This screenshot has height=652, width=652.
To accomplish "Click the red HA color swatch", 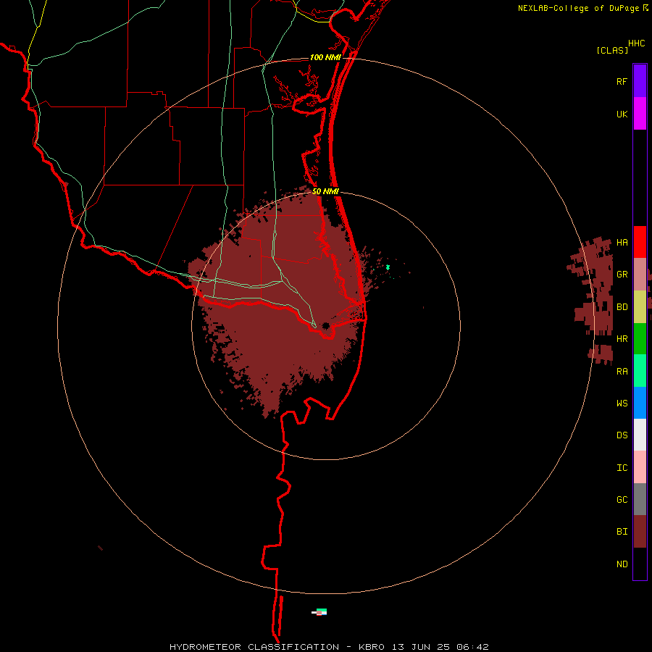I will click(x=640, y=242).
